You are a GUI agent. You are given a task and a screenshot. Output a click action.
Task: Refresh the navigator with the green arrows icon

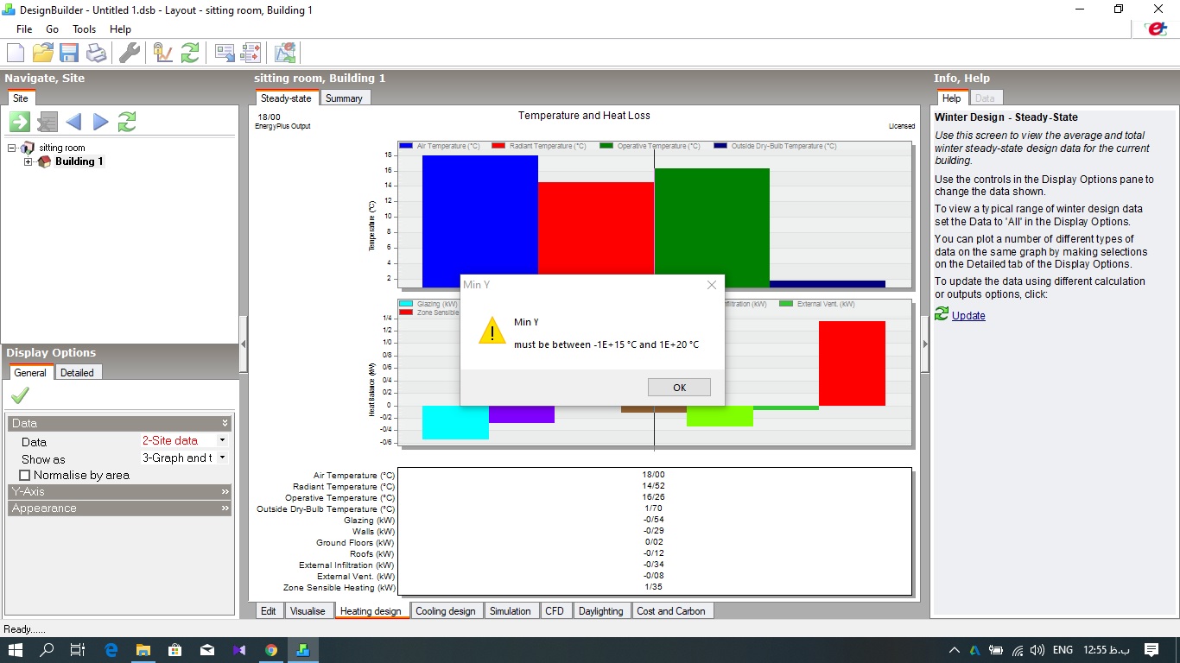coord(127,122)
